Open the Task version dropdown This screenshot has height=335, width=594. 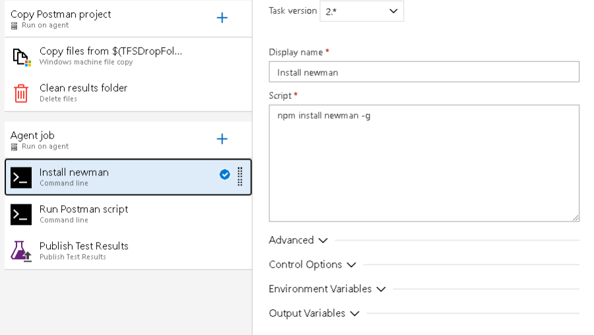pyautogui.click(x=362, y=11)
